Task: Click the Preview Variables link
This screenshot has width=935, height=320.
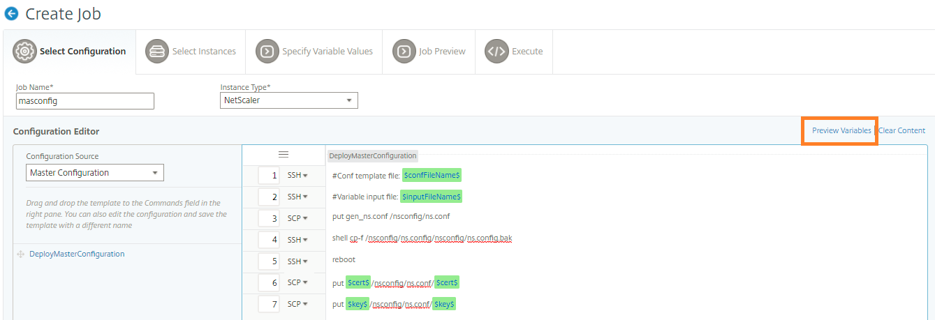Action: [x=841, y=130]
